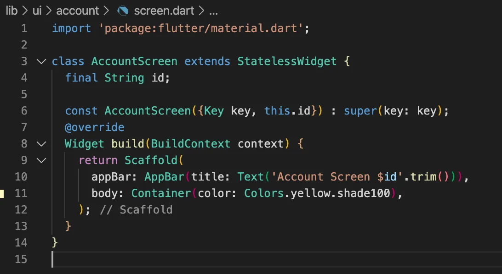Viewport: 502px width, 274px height.
Task: Click the yellow gutter marker on line 11
Action: click(2, 193)
